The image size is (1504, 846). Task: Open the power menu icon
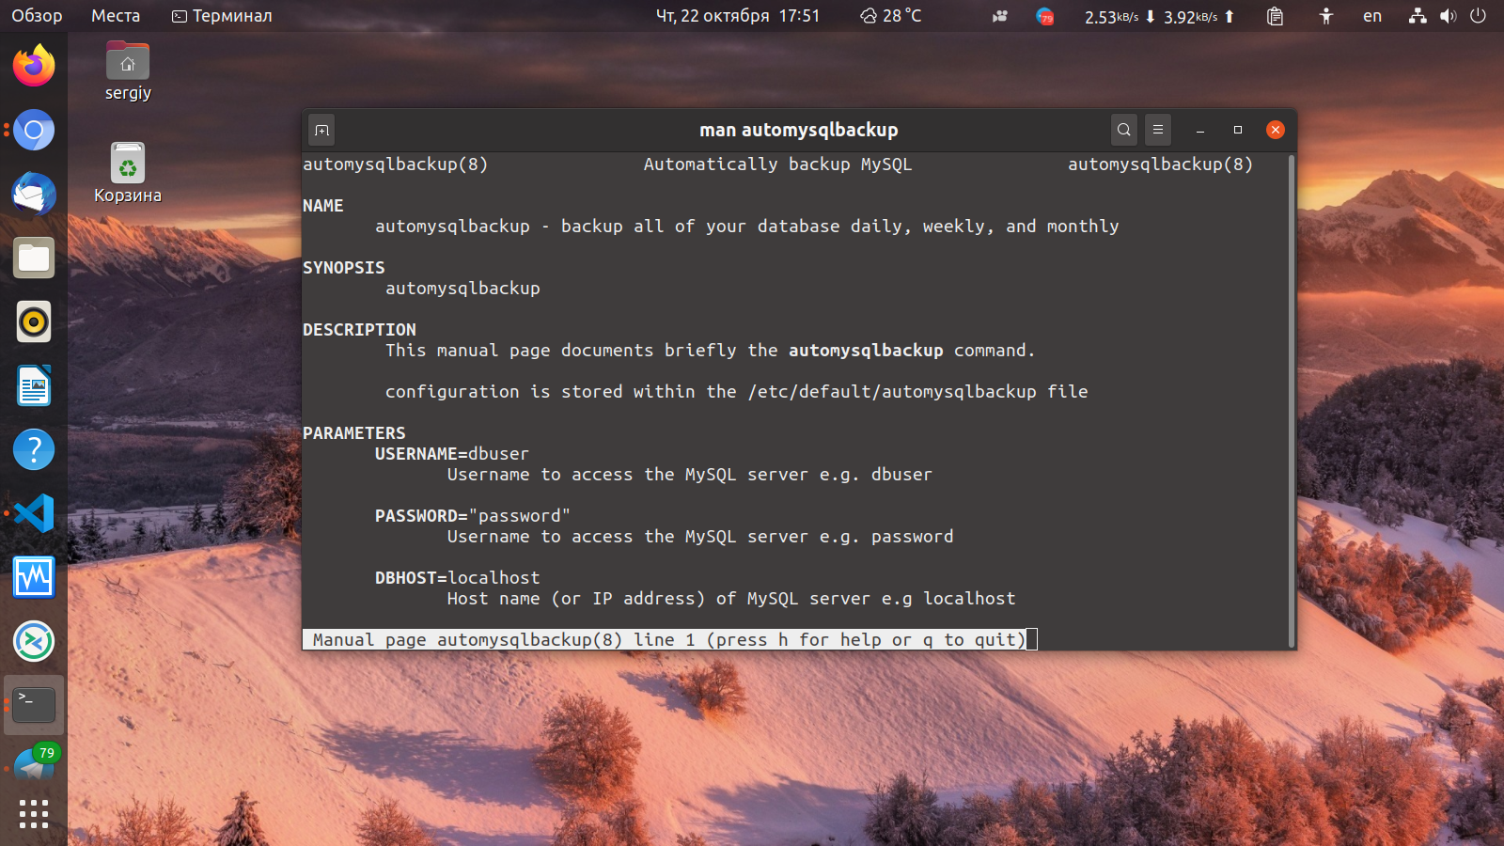point(1478,16)
